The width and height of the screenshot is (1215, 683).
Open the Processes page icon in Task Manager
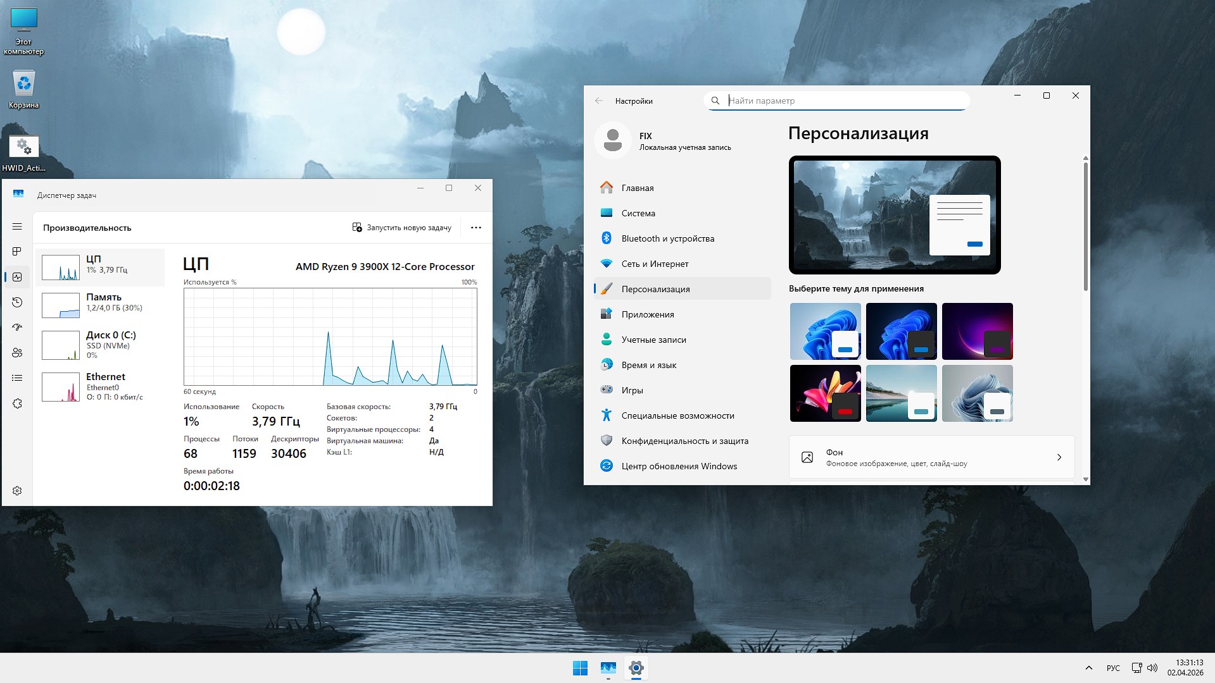point(17,252)
